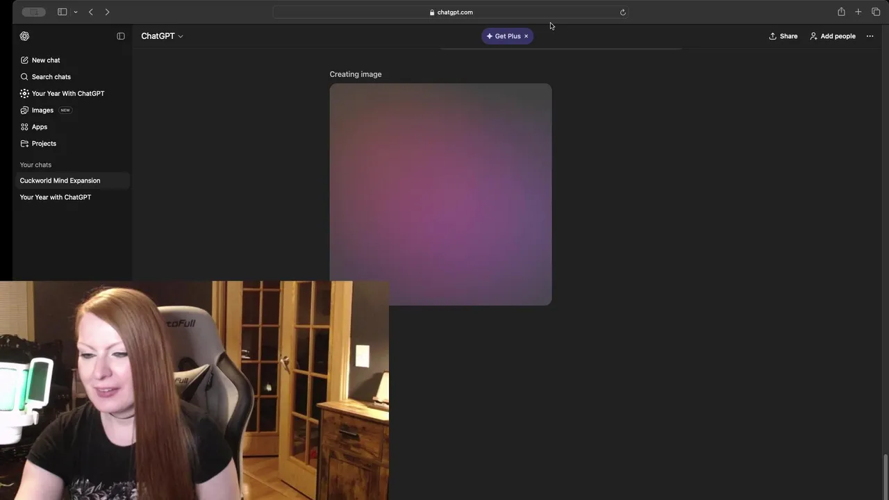This screenshot has height=500, width=889.
Task: Click the Search chats magnifier icon
Action: click(x=24, y=77)
